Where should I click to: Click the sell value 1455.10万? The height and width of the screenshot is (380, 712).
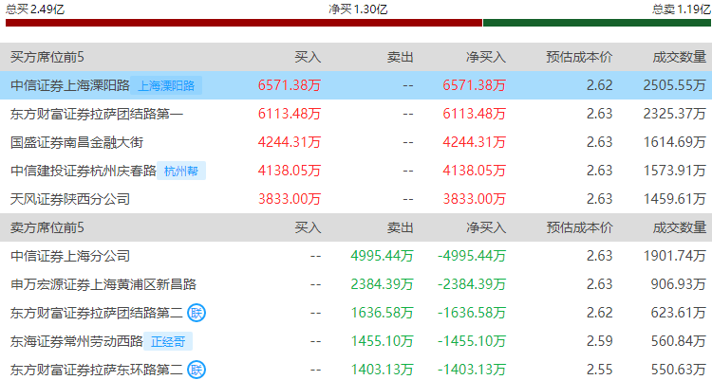click(382, 341)
